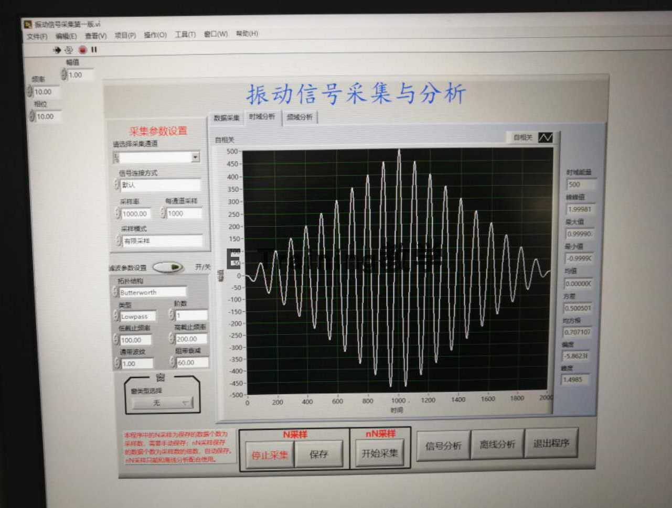
Task: Click the 频率 input field showing 10.00
Action: (47, 92)
